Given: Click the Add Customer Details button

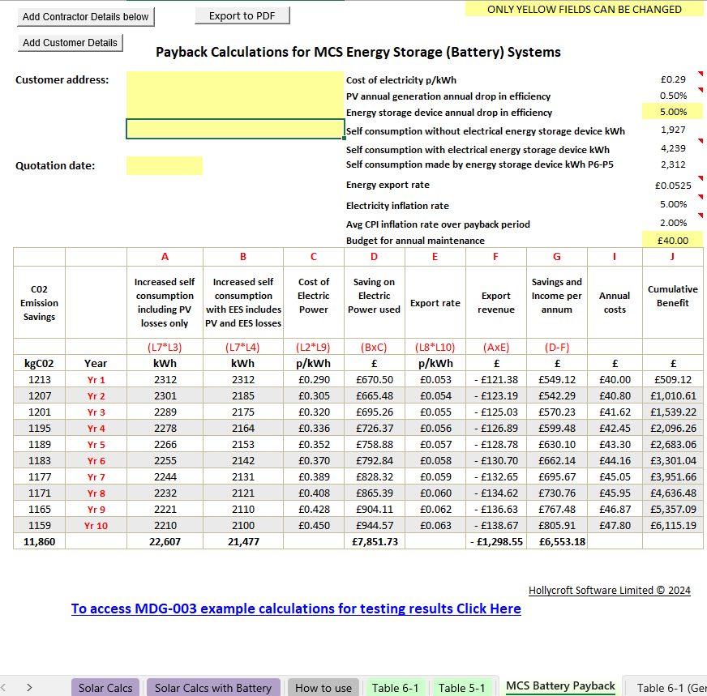Looking at the screenshot, I should click(x=70, y=43).
